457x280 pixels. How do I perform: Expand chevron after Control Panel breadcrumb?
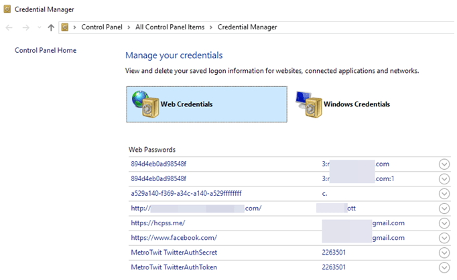(129, 27)
